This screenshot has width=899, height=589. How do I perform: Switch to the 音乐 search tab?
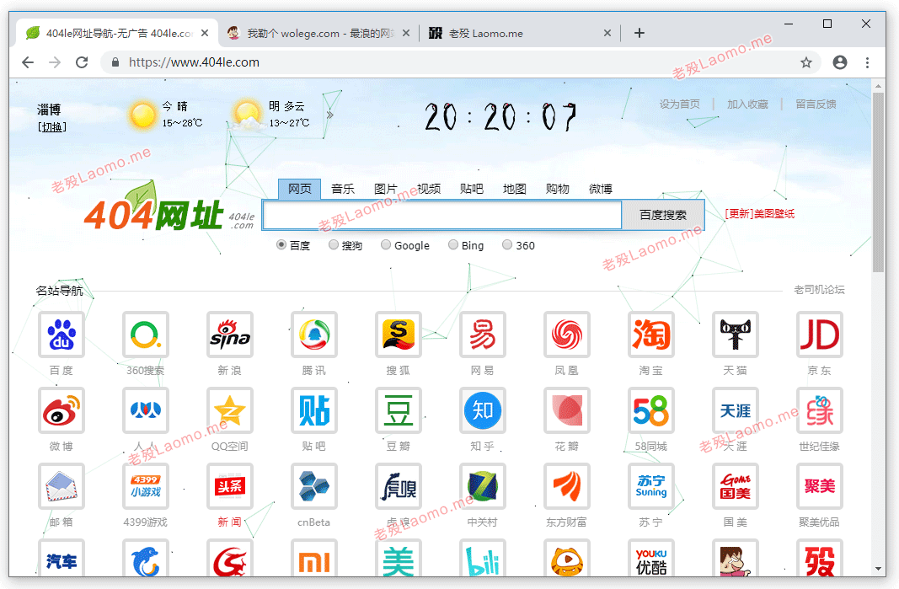point(343,189)
